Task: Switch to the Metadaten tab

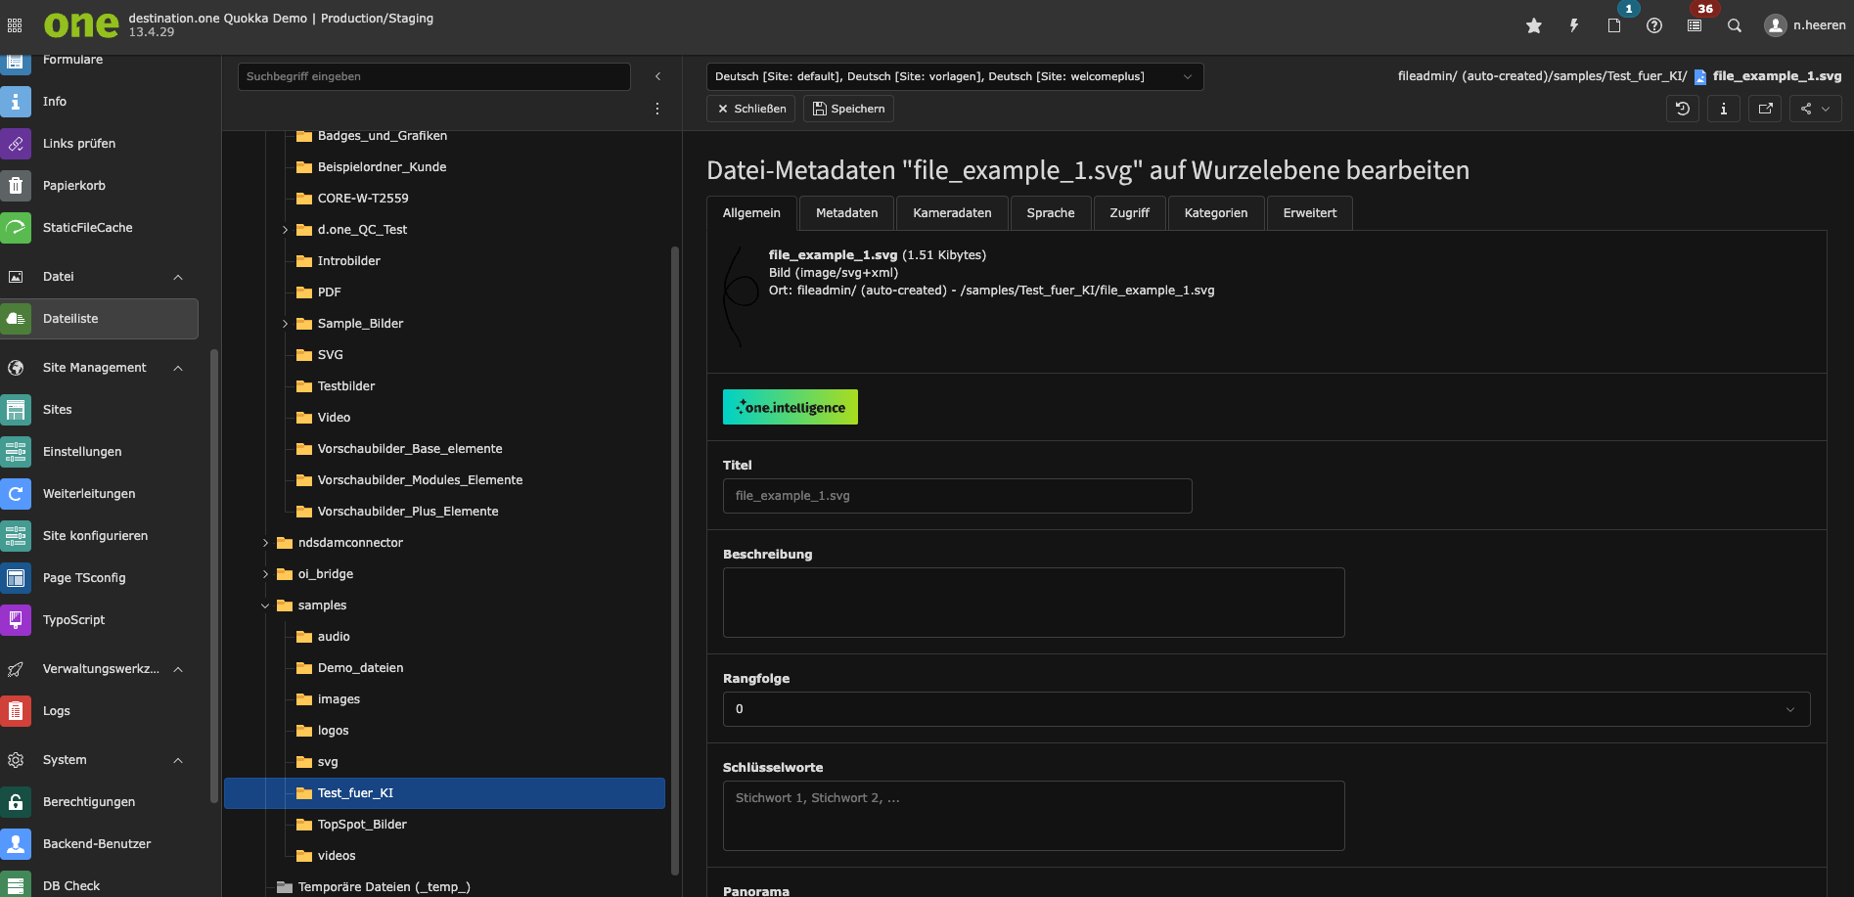Action: [846, 213]
